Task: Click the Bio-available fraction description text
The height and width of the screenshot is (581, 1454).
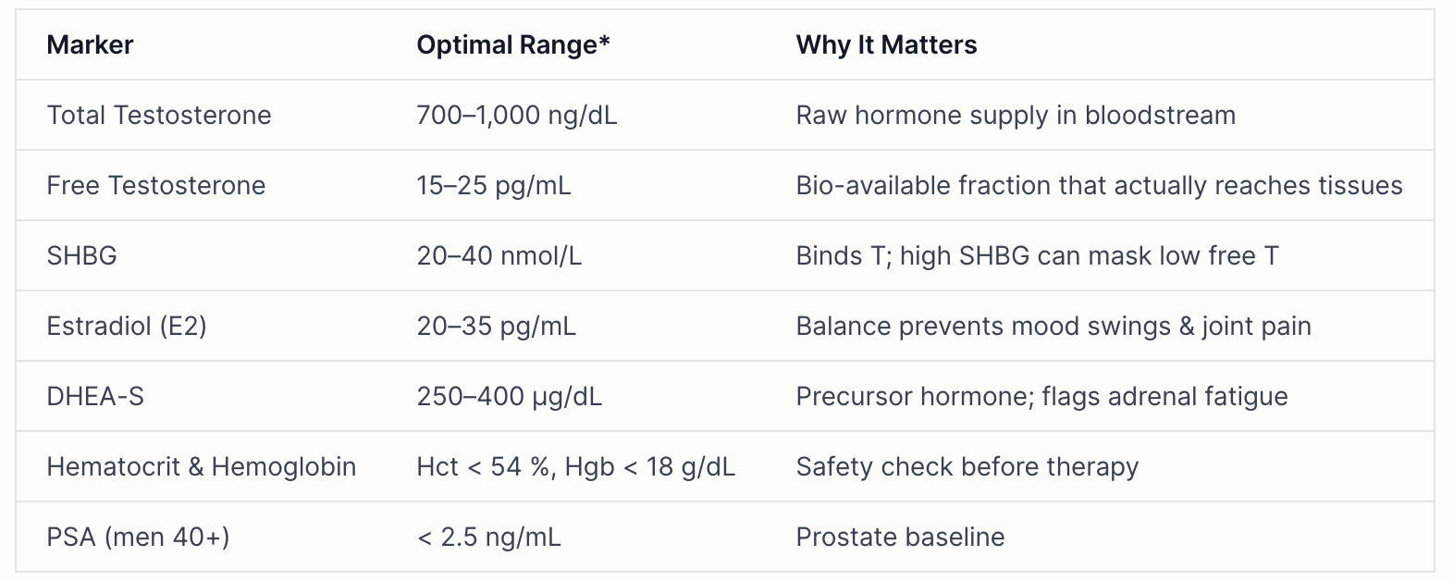Action: (1099, 185)
